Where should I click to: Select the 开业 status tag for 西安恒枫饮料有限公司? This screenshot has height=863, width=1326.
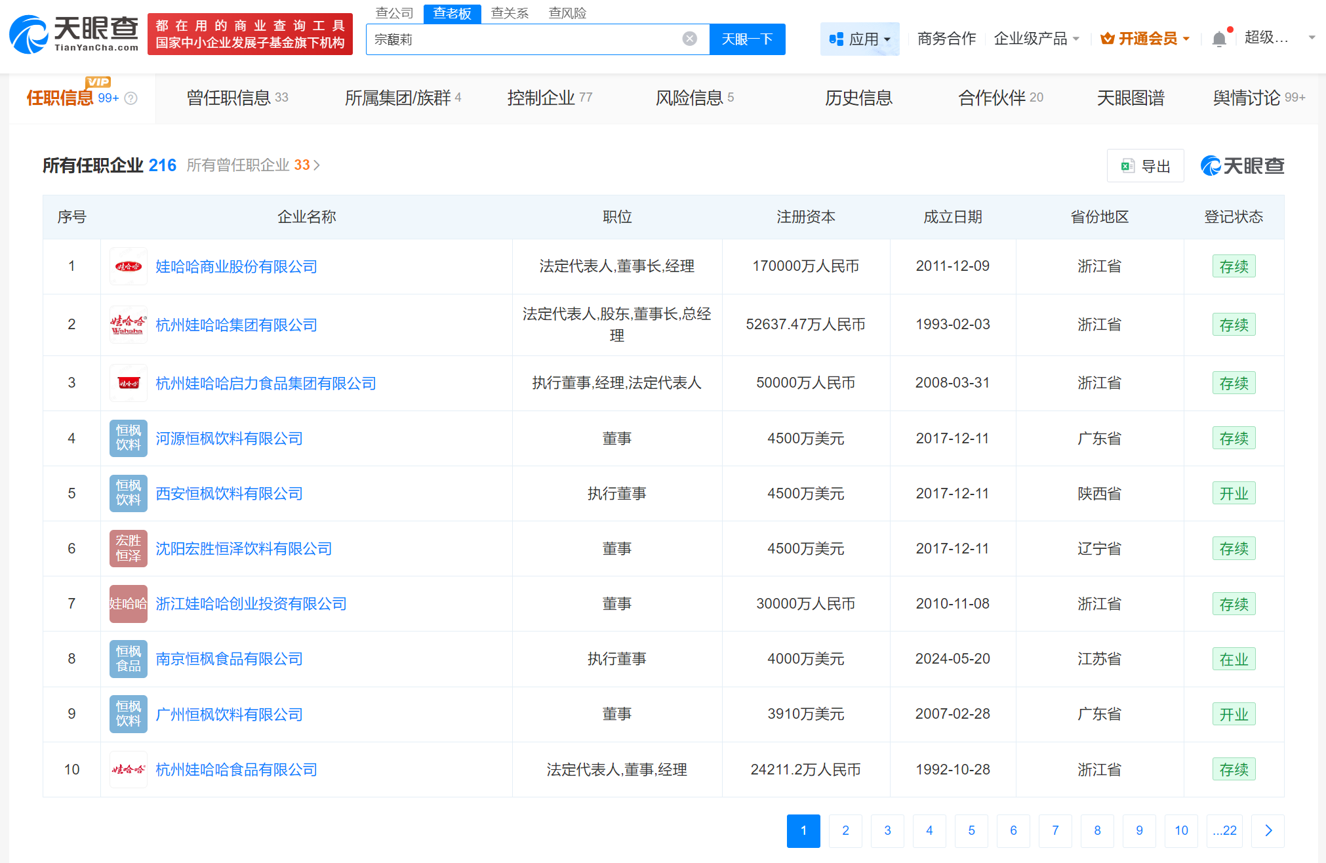1234,493
